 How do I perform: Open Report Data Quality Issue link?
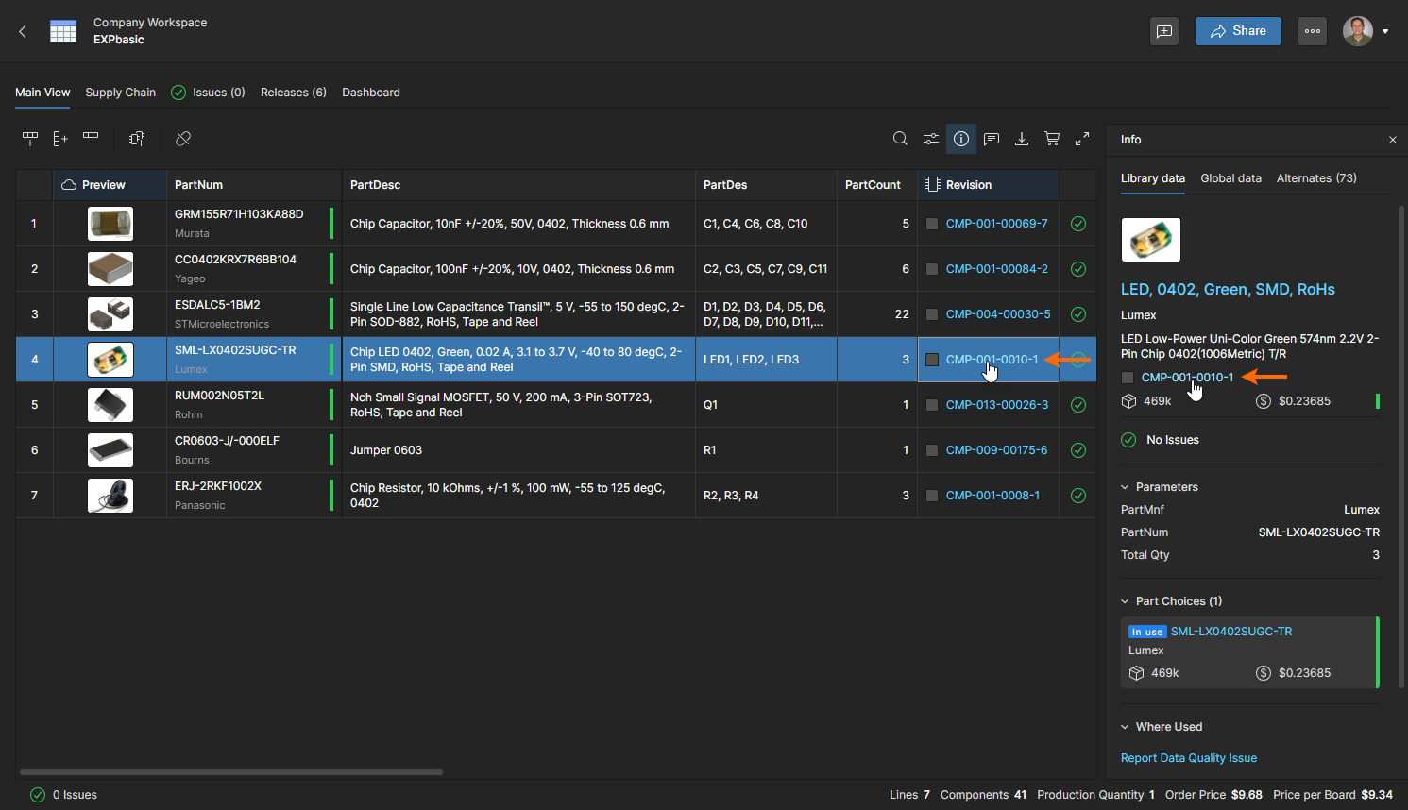click(1188, 758)
